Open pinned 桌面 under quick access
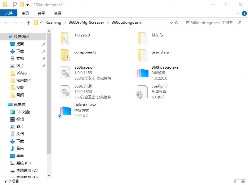The width and height of the screenshot is (248, 185). point(17,44)
